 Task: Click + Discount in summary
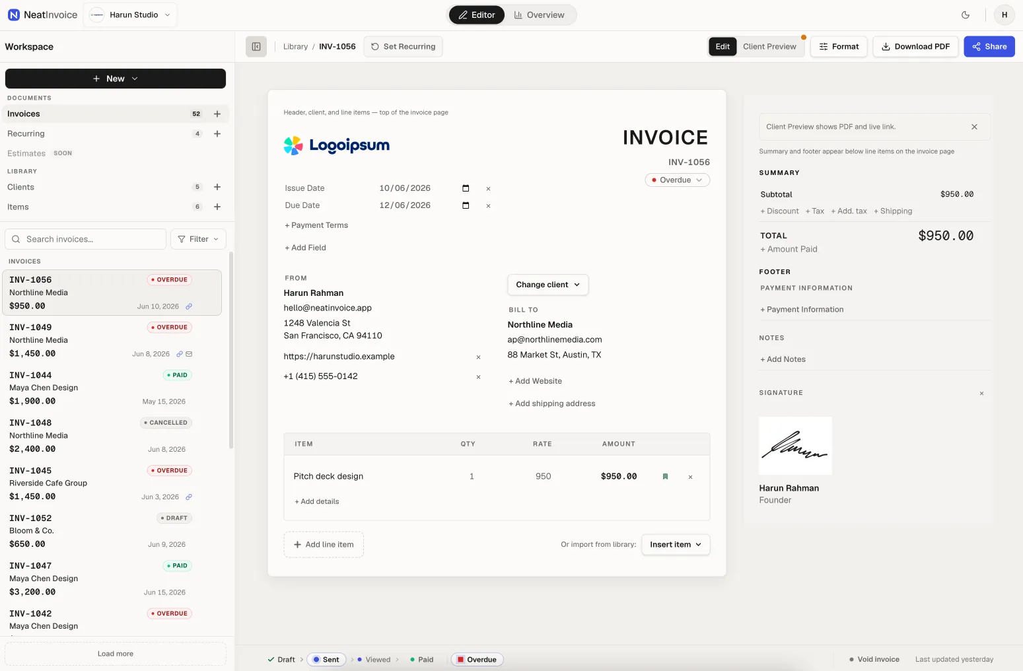click(x=779, y=211)
